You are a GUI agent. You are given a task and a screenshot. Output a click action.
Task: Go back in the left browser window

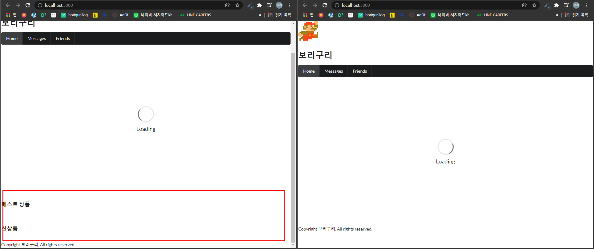pos(8,5)
